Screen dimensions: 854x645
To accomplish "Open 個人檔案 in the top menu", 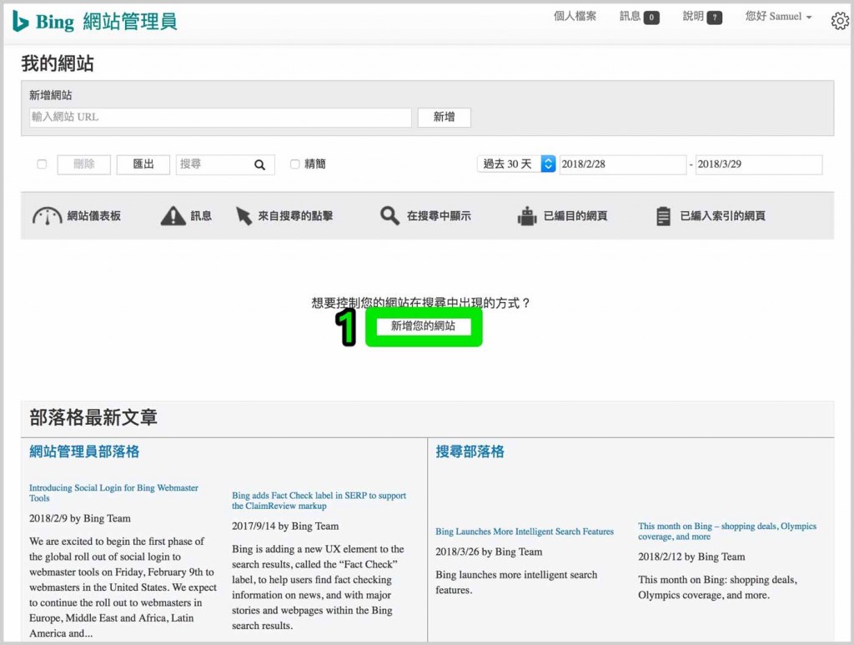I will [575, 17].
